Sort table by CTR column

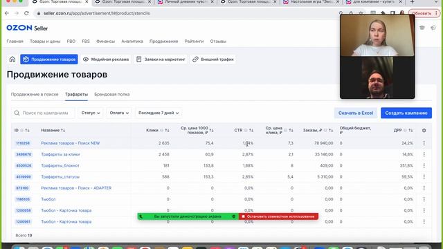click(x=251, y=130)
